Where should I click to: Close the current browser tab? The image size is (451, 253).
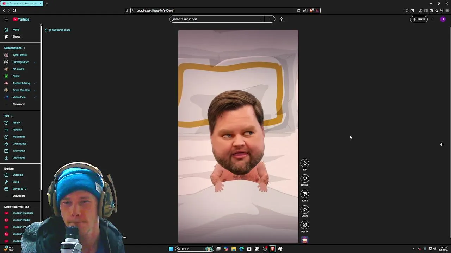(x=40, y=4)
